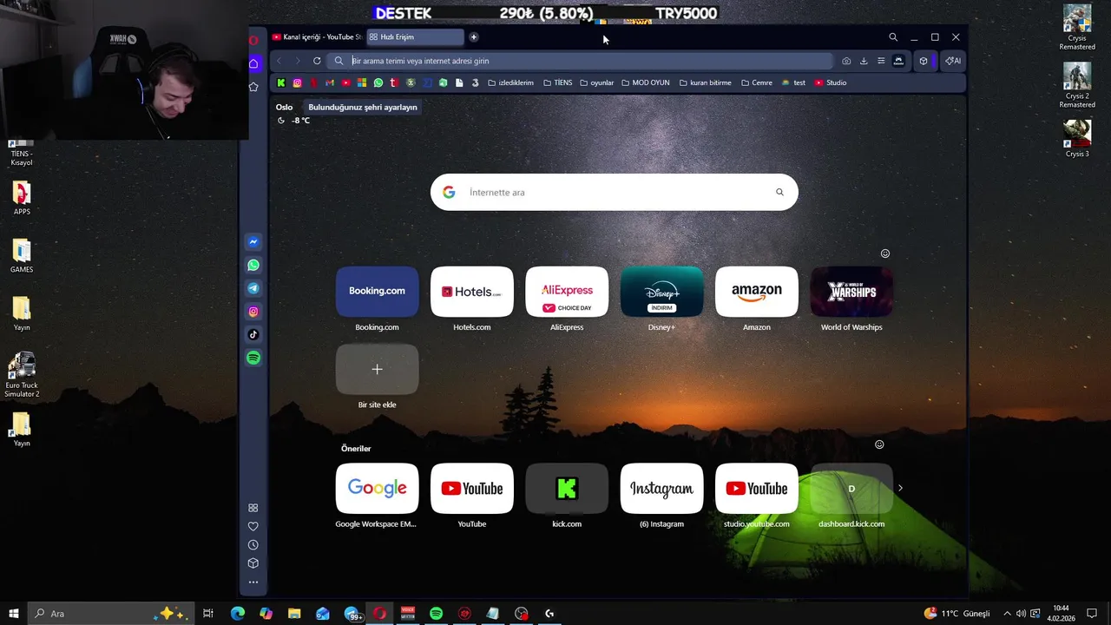Go back with the browser back arrow
Viewport: 1111px width, 625px height.
click(x=279, y=61)
